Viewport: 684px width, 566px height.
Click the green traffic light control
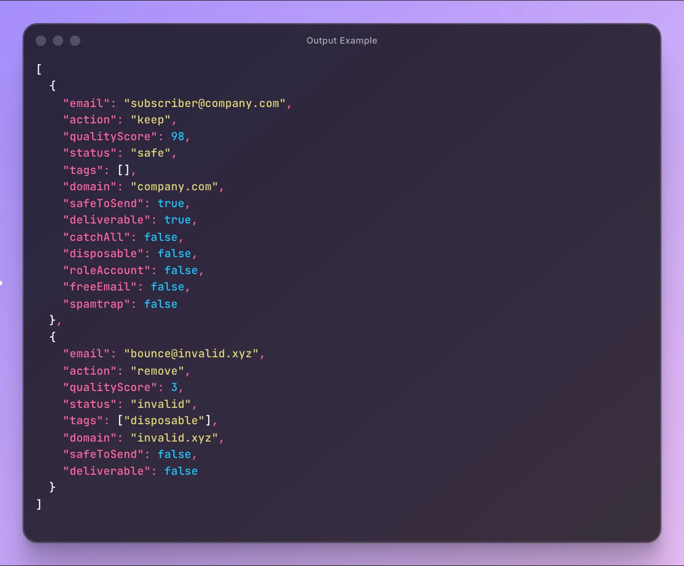coord(75,41)
